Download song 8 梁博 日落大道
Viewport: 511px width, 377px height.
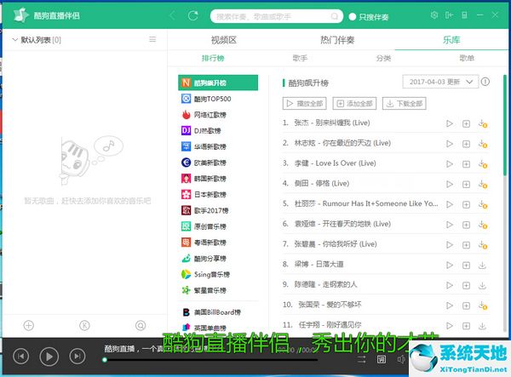click(482, 266)
